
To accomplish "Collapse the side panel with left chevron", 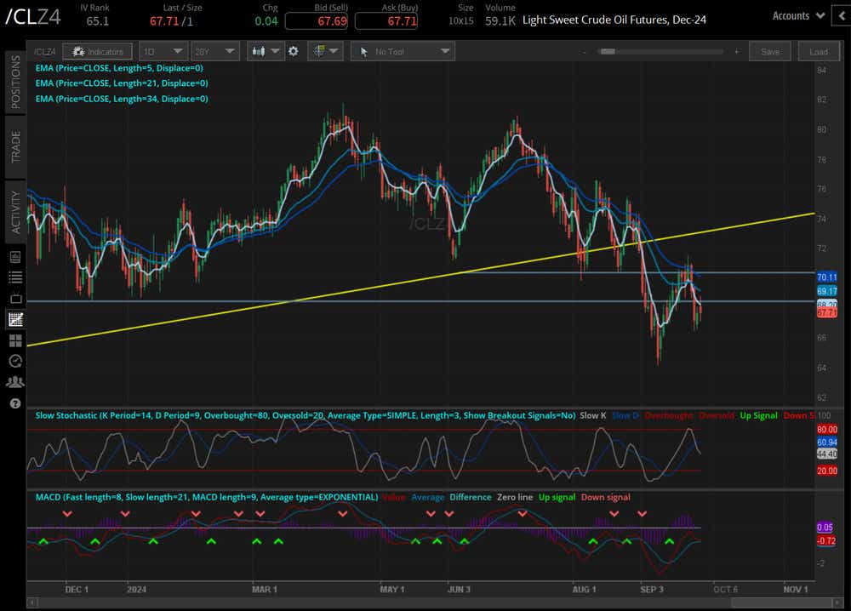I will click(842, 16).
